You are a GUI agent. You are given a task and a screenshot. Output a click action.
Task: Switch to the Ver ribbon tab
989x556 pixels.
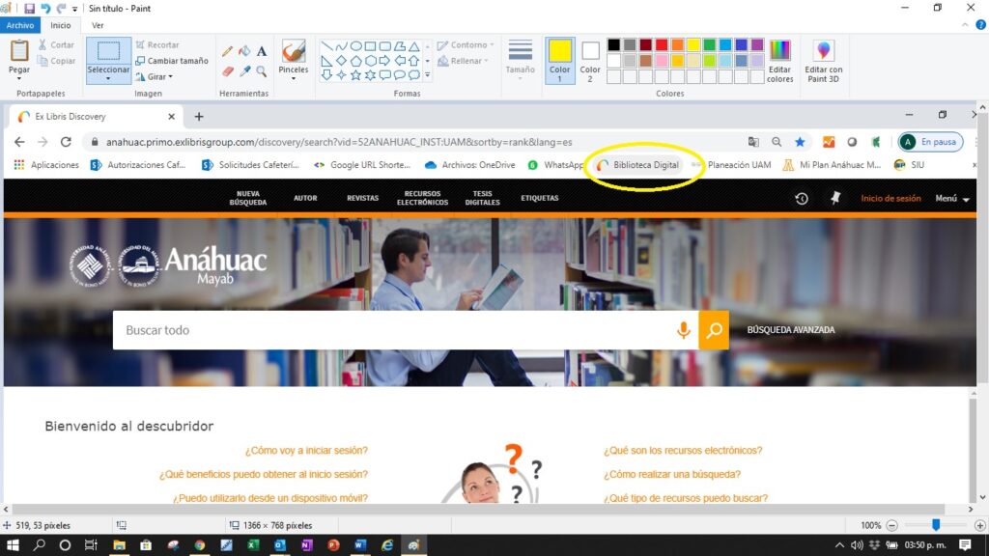pyautogui.click(x=98, y=26)
